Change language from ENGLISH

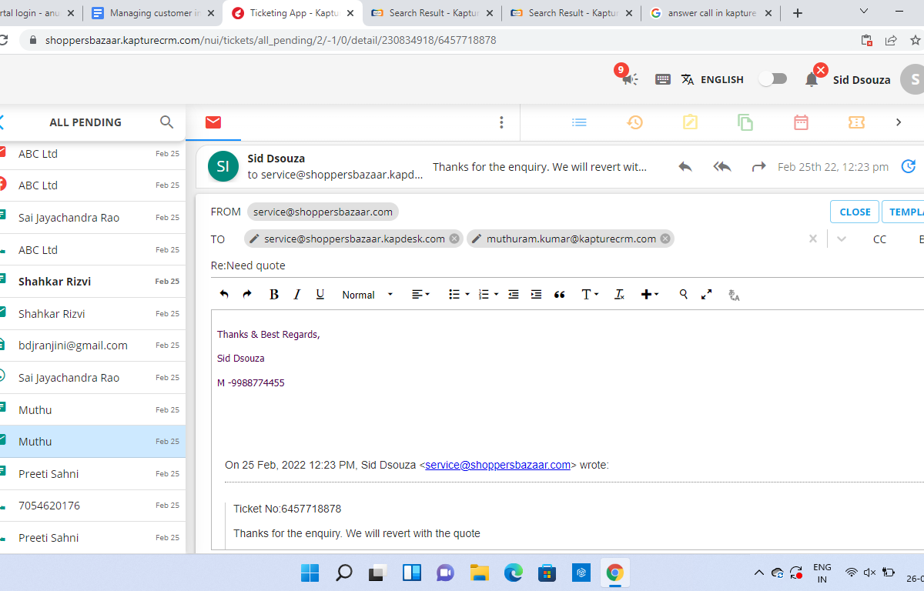712,79
